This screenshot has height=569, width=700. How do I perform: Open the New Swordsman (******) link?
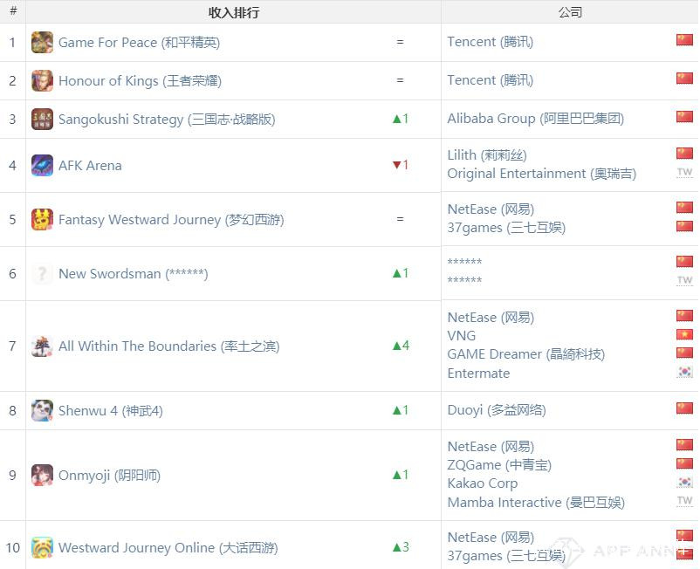(134, 273)
